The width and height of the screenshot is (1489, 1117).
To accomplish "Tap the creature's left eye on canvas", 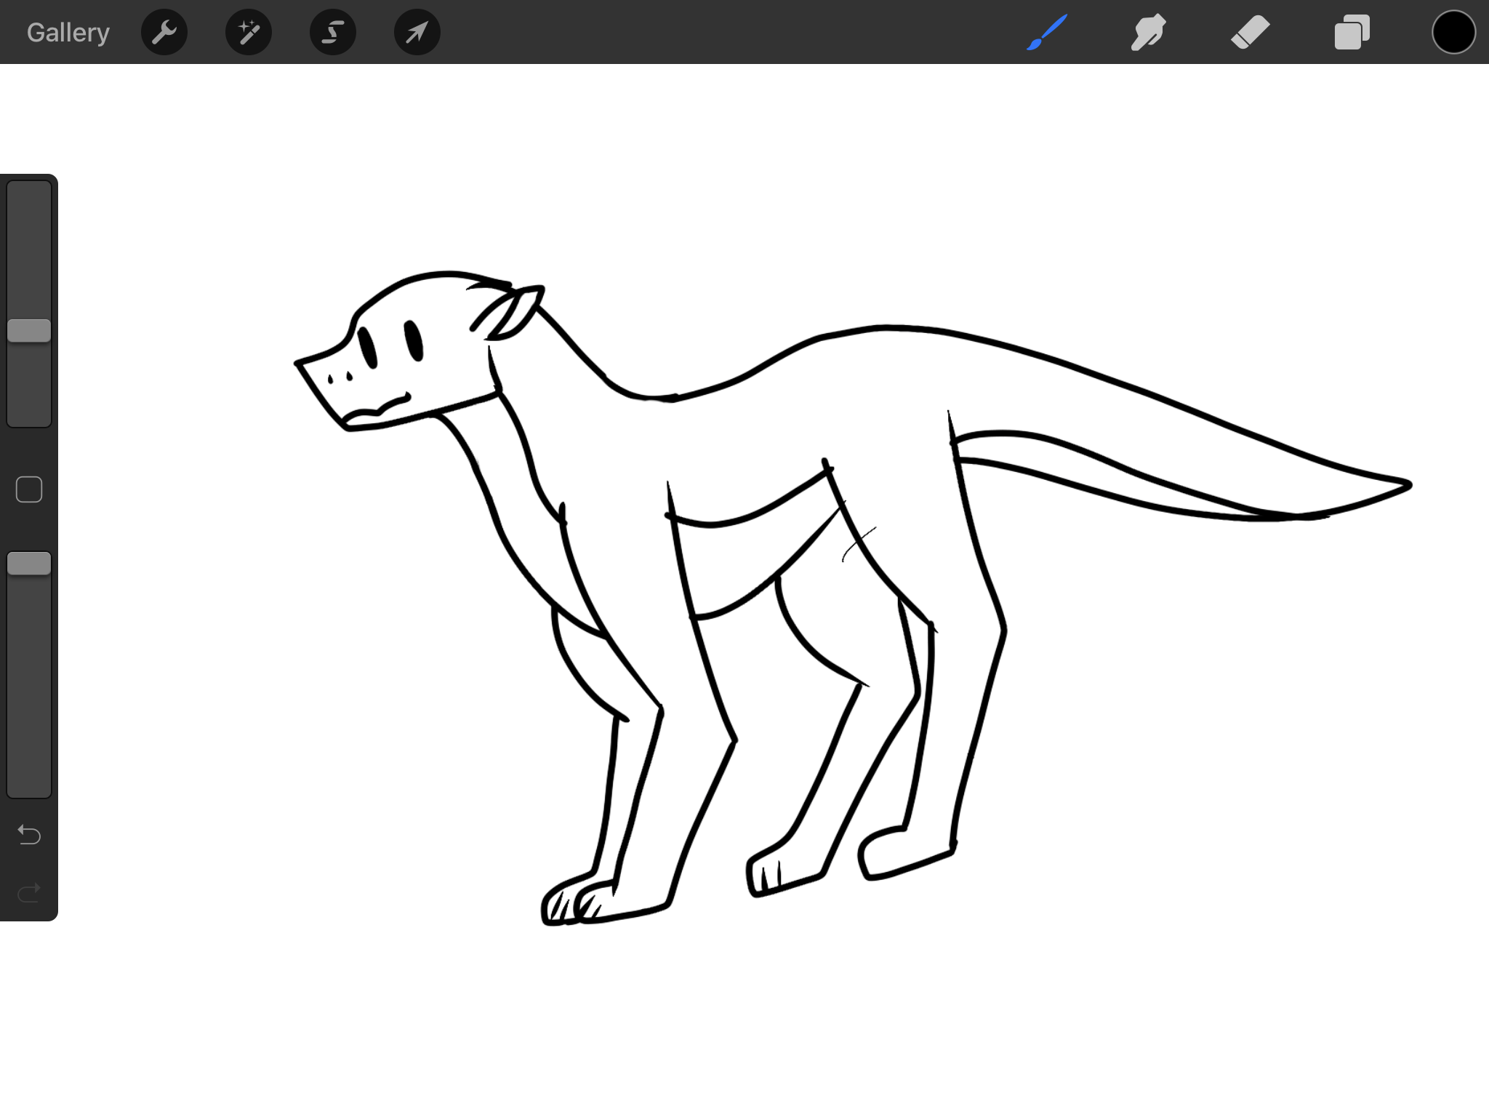I will click(368, 347).
